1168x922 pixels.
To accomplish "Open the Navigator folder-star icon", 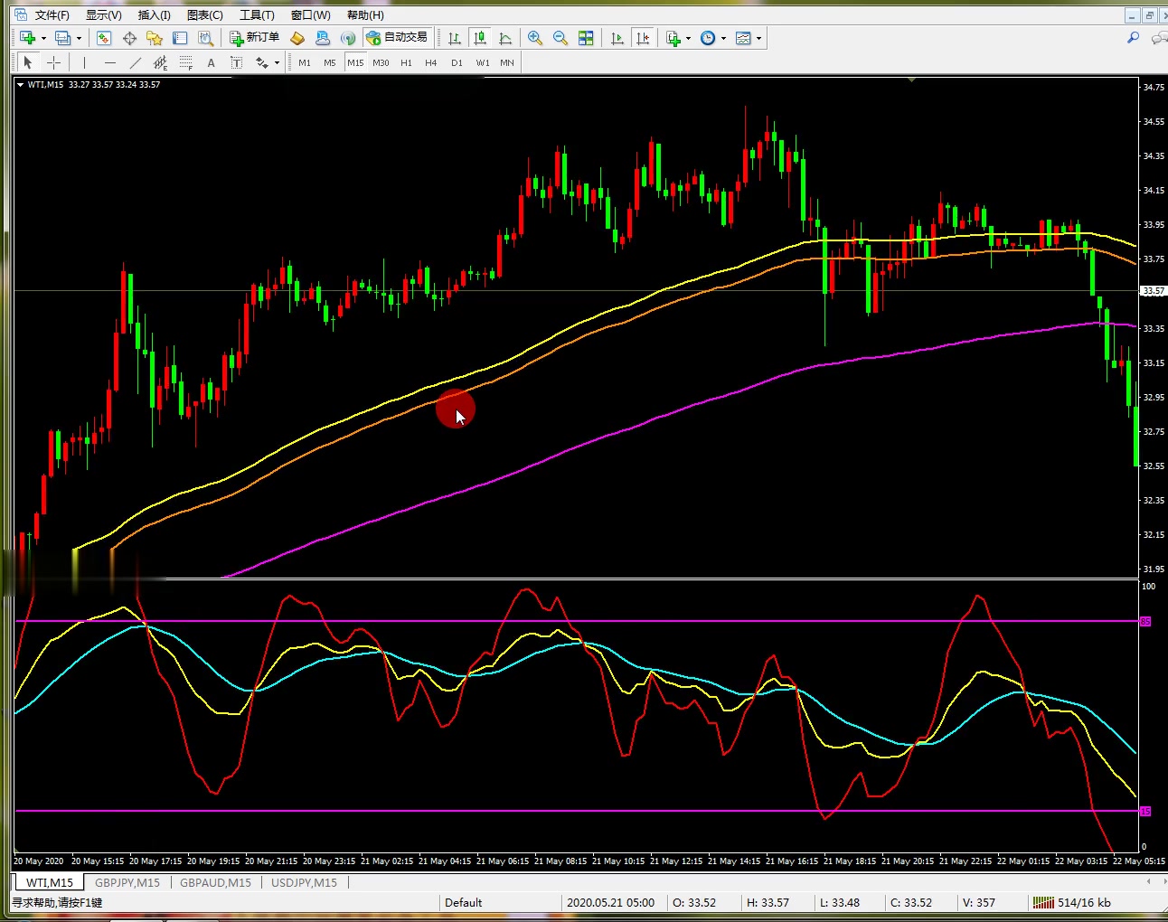I will click(x=155, y=38).
